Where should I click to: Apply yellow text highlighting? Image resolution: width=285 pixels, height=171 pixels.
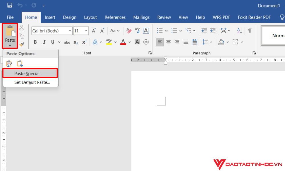coord(109,42)
